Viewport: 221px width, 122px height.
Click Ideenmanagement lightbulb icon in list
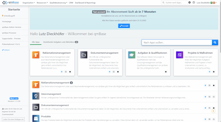[x=36, y=96]
